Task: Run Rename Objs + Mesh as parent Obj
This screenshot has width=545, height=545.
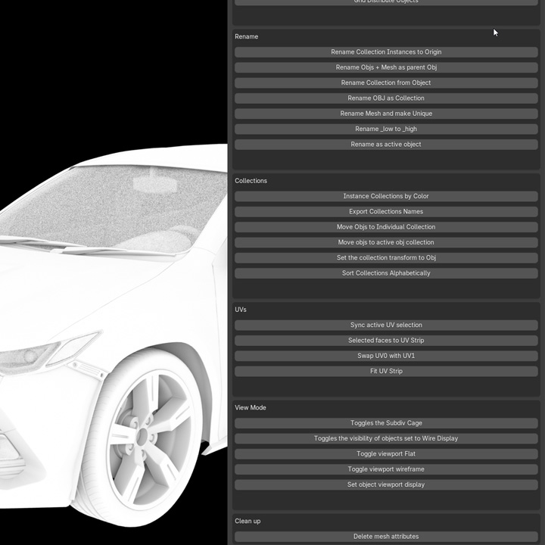Action: 386,67
